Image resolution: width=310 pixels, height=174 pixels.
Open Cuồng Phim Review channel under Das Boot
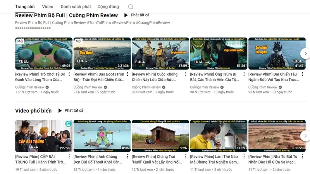point(88,87)
